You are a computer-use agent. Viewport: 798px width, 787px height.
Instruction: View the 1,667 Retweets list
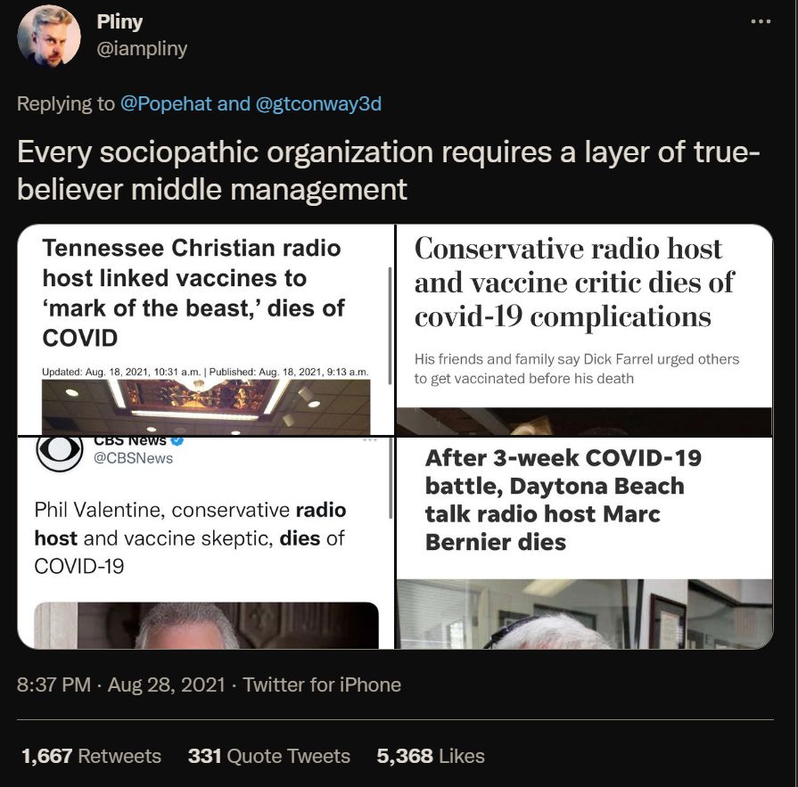(92, 756)
